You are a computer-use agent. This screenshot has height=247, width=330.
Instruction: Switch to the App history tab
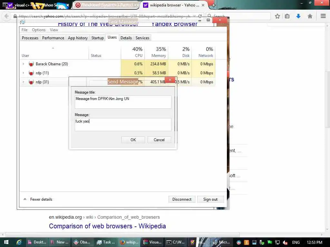tap(78, 38)
